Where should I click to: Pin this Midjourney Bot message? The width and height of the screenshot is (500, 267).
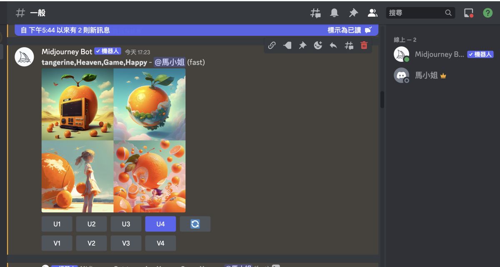[x=302, y=45]
